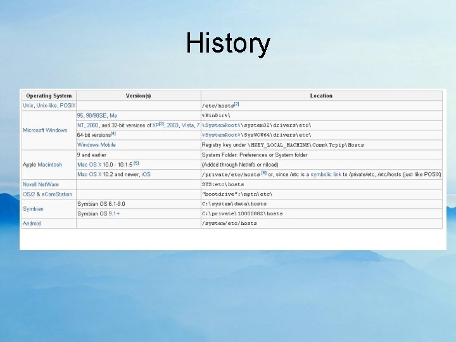Screen dimensions: 456x342
Task: Select 'System Folder: Preferences or System folder' text
Action: (x=255, y=155)
